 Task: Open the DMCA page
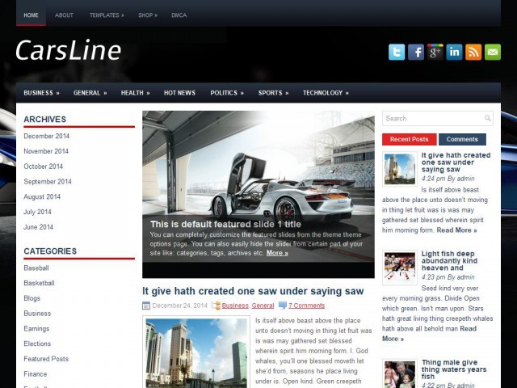click(179, 15)
